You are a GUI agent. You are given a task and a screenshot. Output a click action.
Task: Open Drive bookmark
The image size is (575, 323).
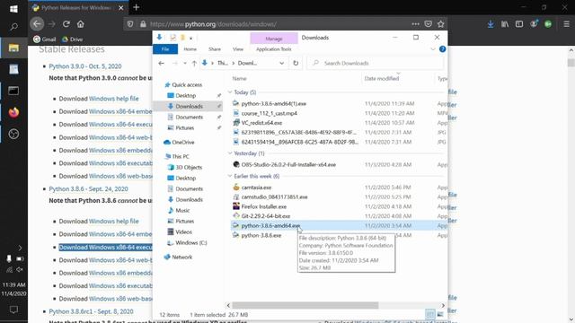pos(72,39)
